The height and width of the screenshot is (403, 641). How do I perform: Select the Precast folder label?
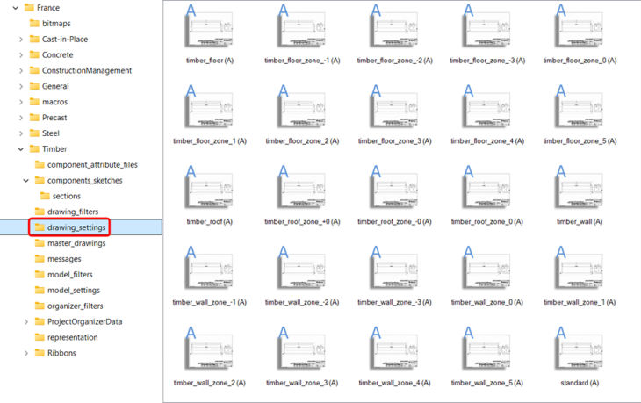point(54,118)
